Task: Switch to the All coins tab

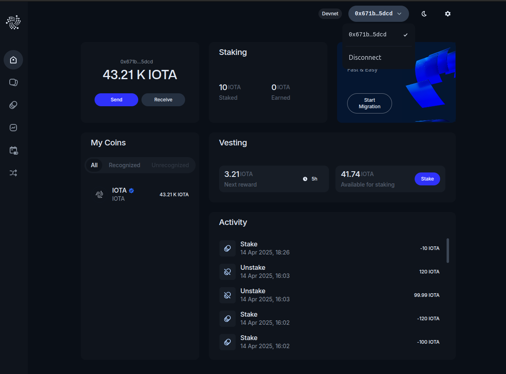Action: click(x=94, y=165)
